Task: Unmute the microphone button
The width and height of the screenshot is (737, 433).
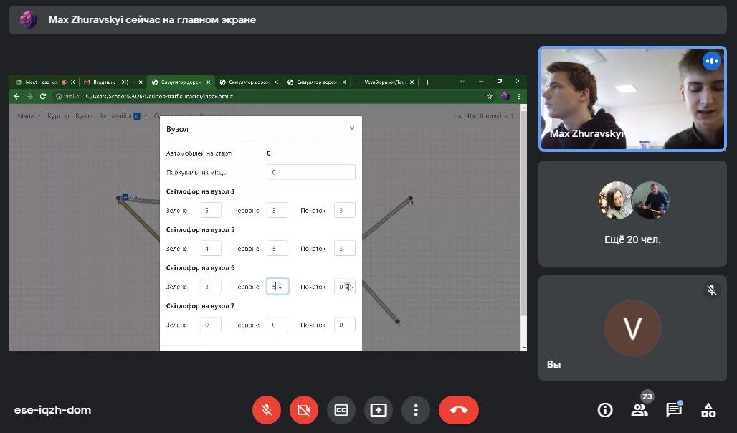Action: tap(267, 410)
